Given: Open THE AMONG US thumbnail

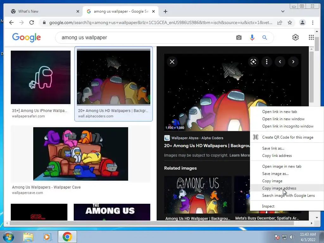Looking at the screenshot, I should [x=112, y=212].
